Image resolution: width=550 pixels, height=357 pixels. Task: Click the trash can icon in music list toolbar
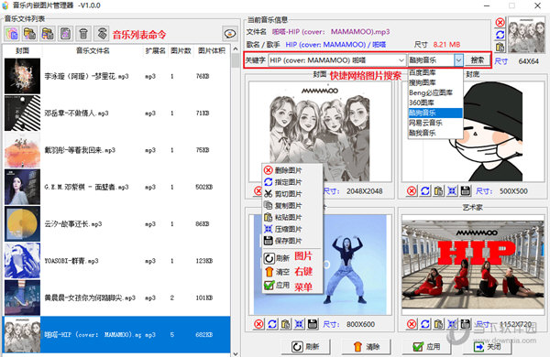pos(83,34)
